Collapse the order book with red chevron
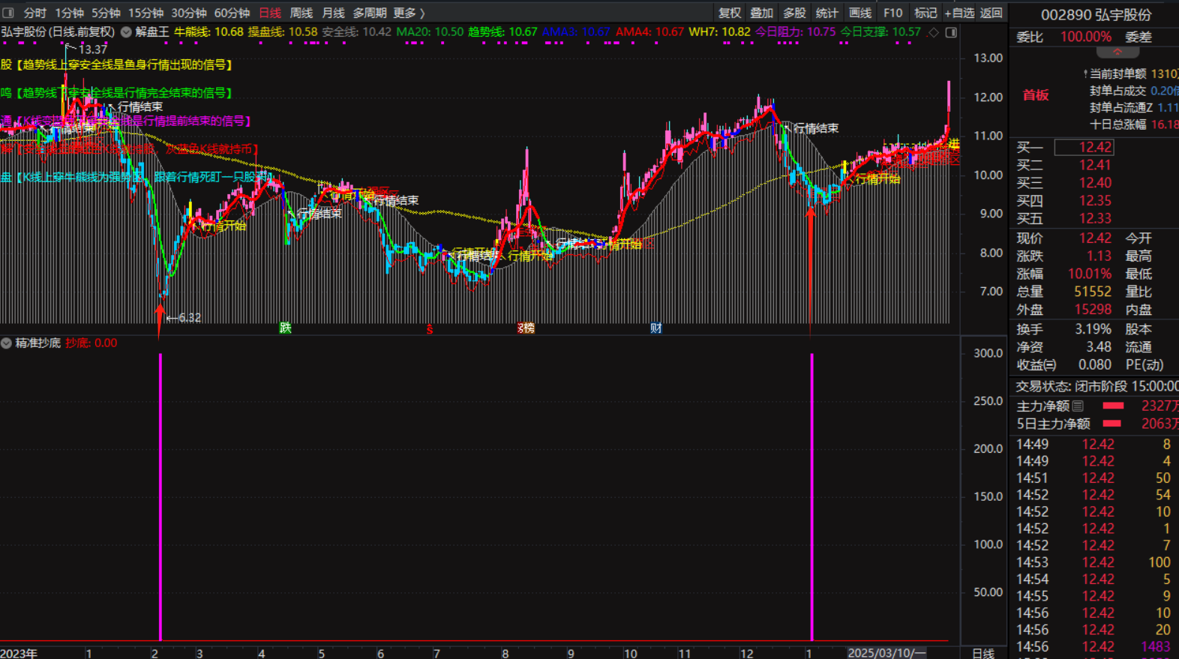1179x659 pixels. (1117, 52)
